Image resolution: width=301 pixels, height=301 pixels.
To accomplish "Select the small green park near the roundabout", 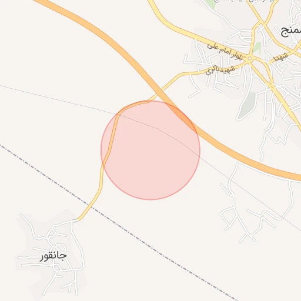I will (x=257, y=48).
